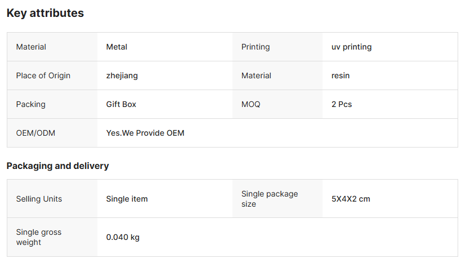Select the Gift Box packing value
This screenshot has width=461, height=263.
click(121, 105)
